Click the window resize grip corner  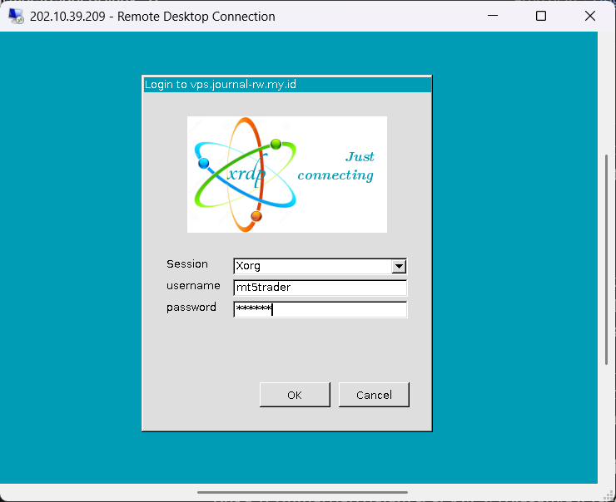[x=609, y=495]
